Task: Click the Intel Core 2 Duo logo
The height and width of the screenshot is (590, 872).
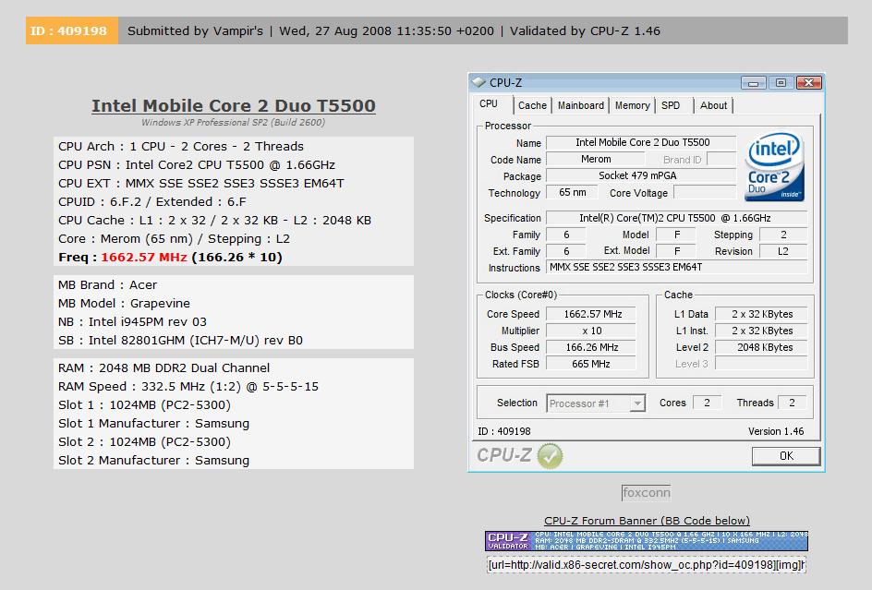Action: pos(774,166)
